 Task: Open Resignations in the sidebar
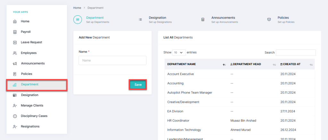point(30,126)
